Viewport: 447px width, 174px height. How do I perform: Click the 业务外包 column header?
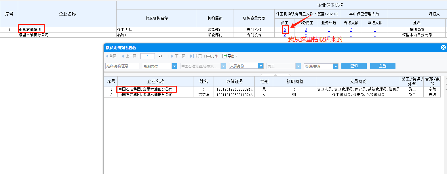(329, 23)
